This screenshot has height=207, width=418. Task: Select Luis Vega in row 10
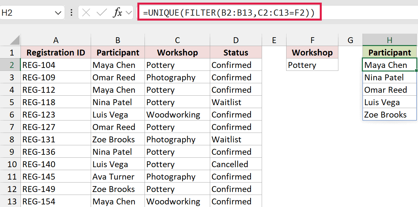118,164
